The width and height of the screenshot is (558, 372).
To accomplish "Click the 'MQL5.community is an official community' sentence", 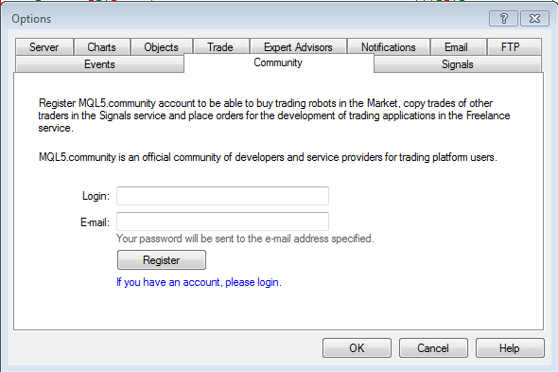I will (268, 157).
